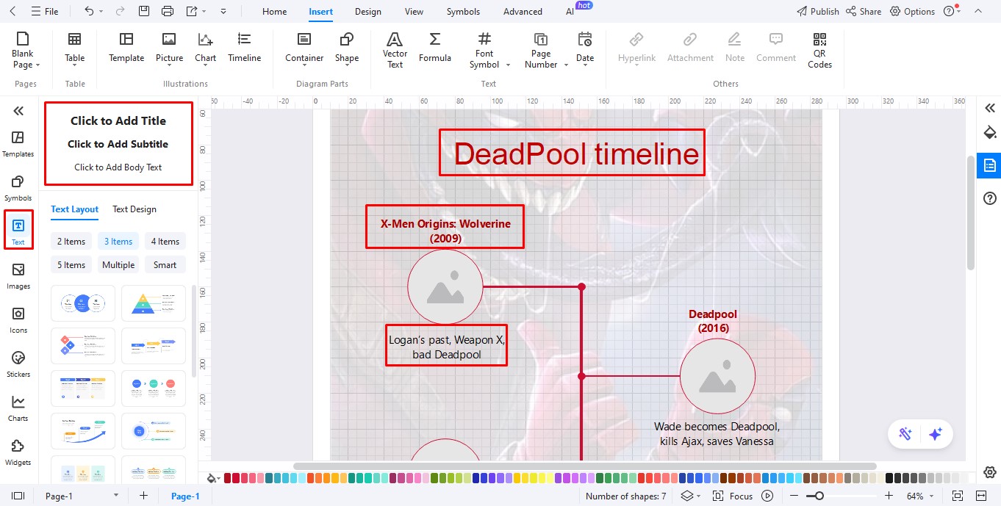Insert a Picture from the ribbon
The image size is (1001, 506).
click(x=169, y=48)
